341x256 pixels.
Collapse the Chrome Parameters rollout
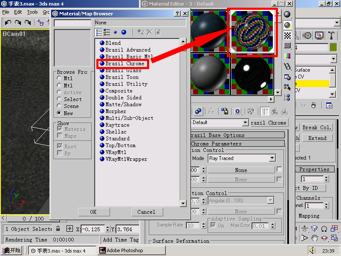(237, 144)
